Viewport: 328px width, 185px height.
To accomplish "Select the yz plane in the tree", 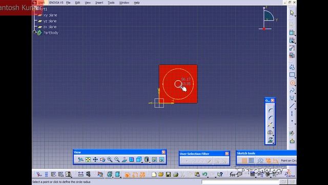I will [50, 21].
